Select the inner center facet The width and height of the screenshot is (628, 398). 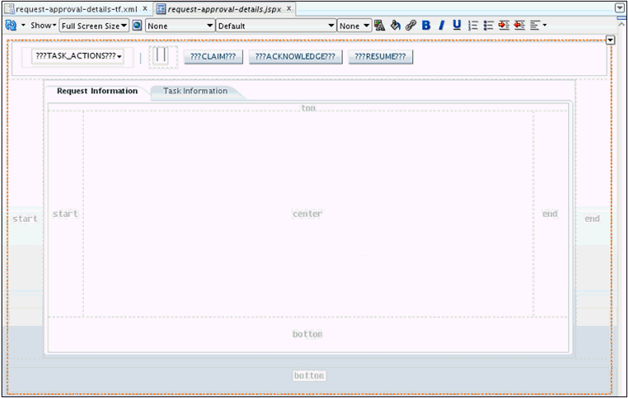point(307,214)
